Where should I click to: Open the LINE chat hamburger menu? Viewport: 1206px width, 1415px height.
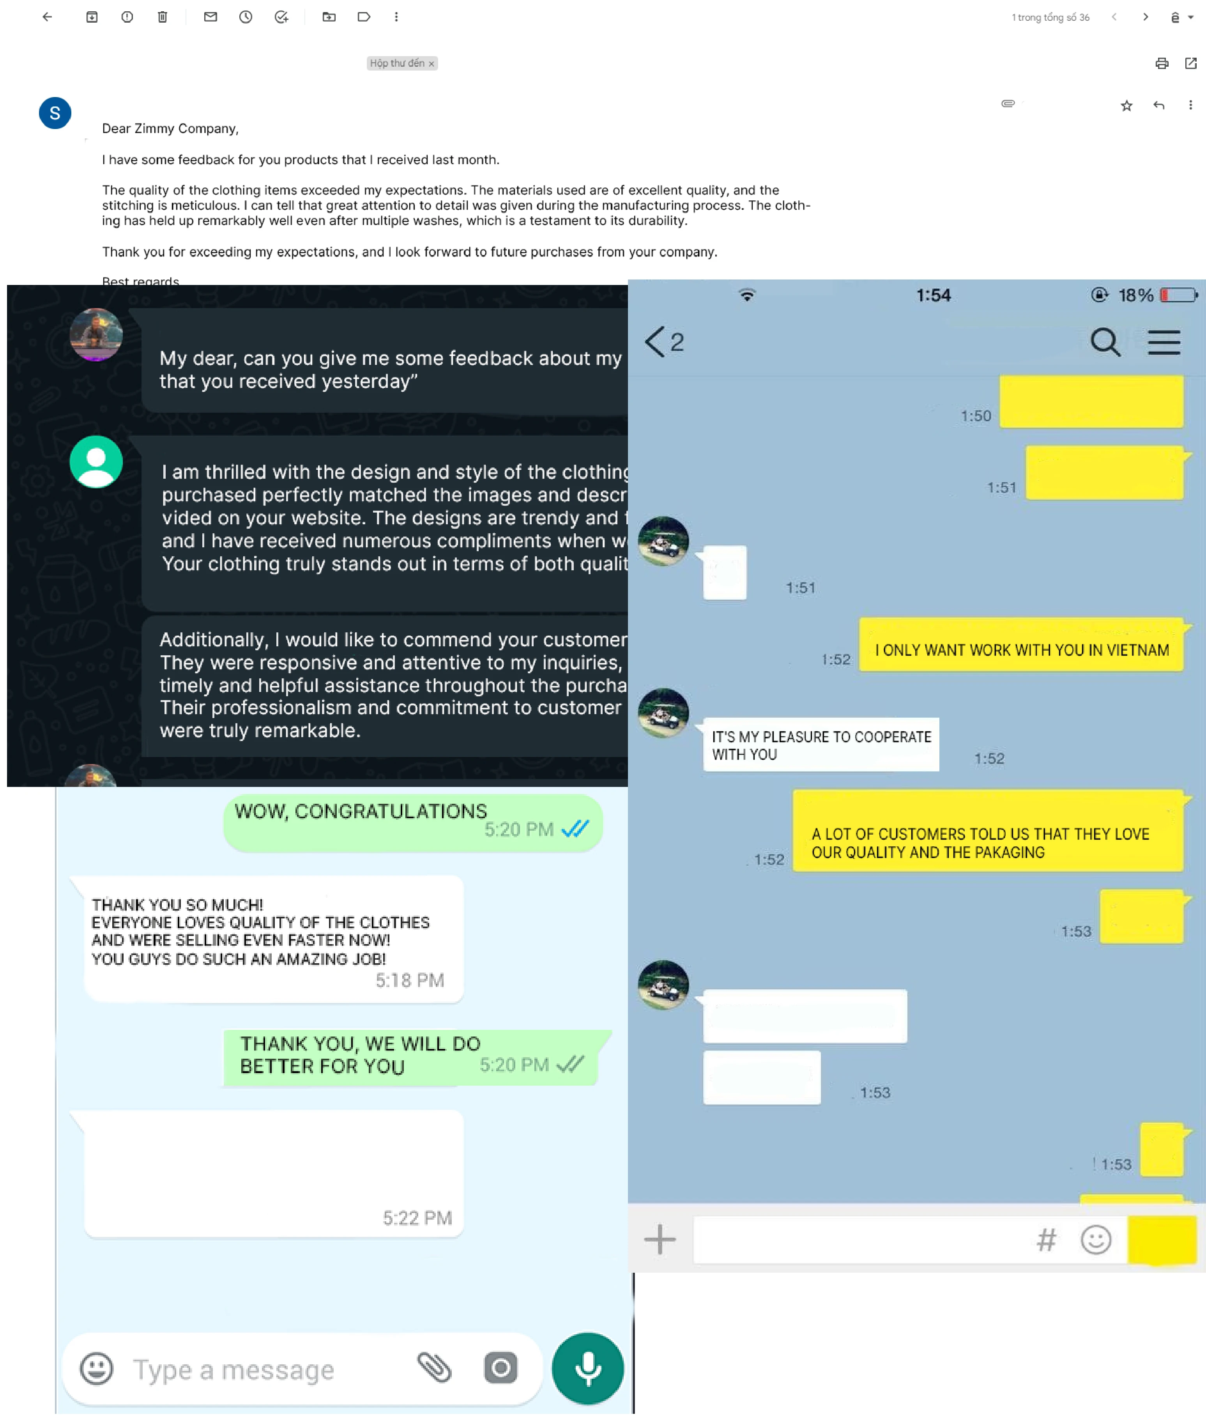pos(1164,342)
